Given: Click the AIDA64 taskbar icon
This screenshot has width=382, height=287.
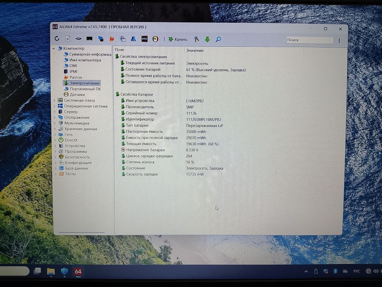Looking at the screenshot, I should [78, 271].
